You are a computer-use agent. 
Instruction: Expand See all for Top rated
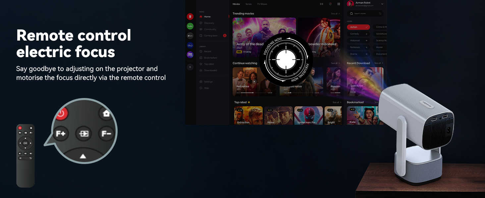point(336,102)
